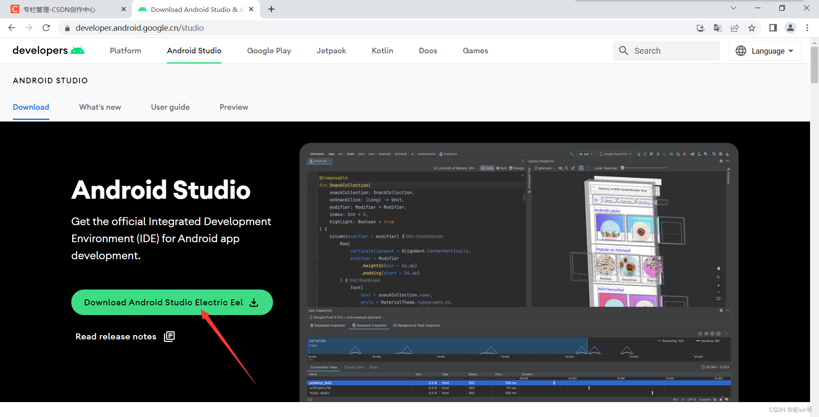Switch to the What's new tab
819x417 pixels.
pos(100,107)
